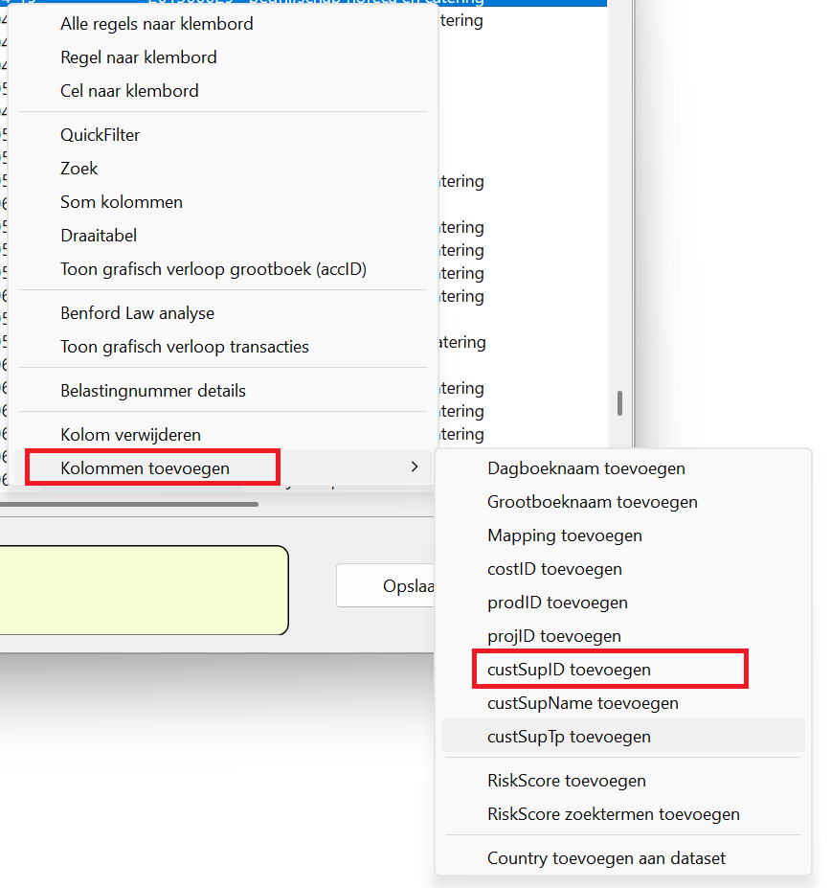Select 'Dagboeknaam toevoegen' in submenu

pos(586,468)
